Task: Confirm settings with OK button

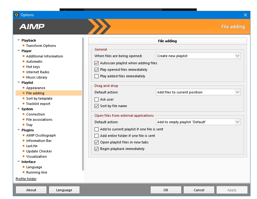Action: pos(166,190)
